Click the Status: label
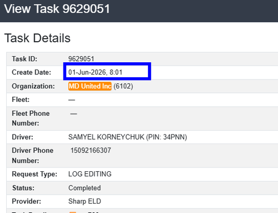This screenshot has width=278, height=213. [x=23, y=188]
